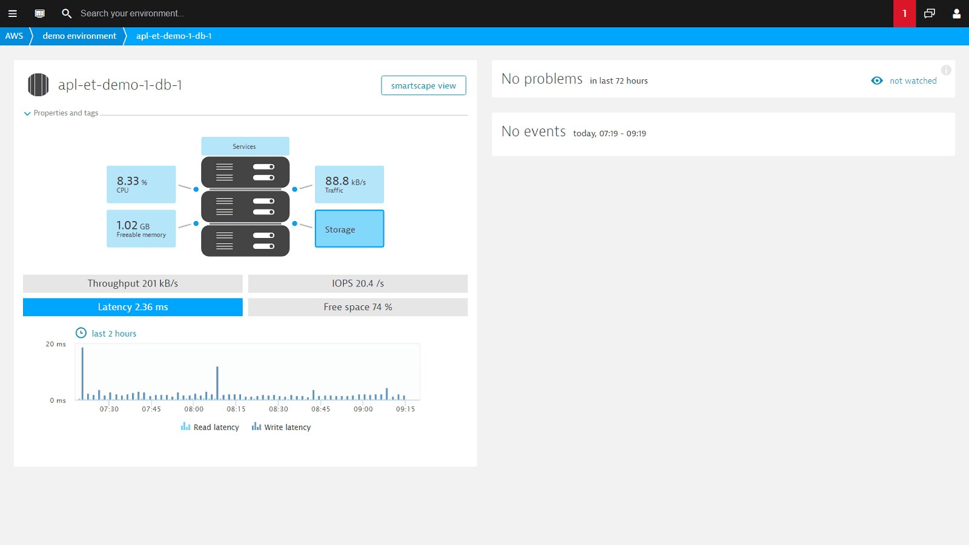Click the apl-et-demo-1-db-1 title

pyautogui.click(x=120, y=85)
